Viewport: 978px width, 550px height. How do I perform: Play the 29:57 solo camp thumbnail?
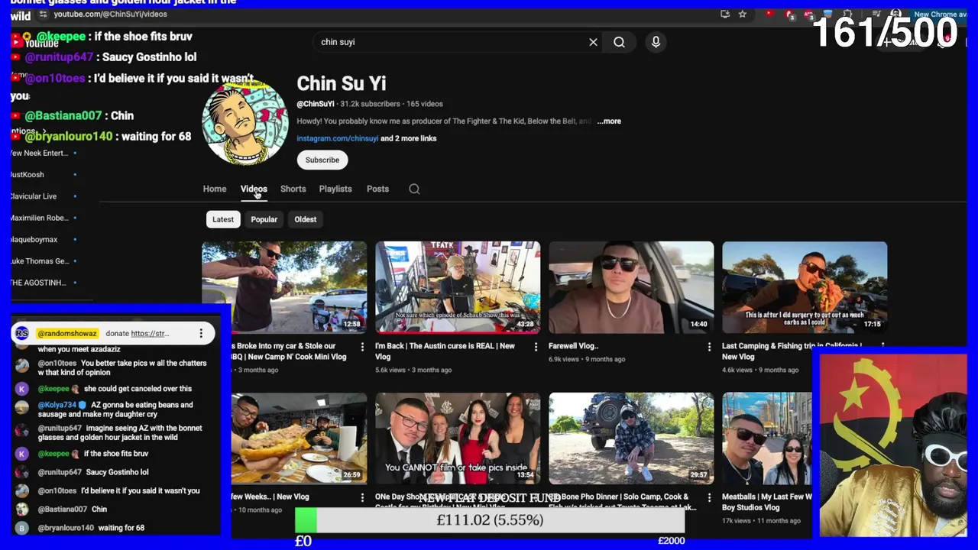[631, 438]
